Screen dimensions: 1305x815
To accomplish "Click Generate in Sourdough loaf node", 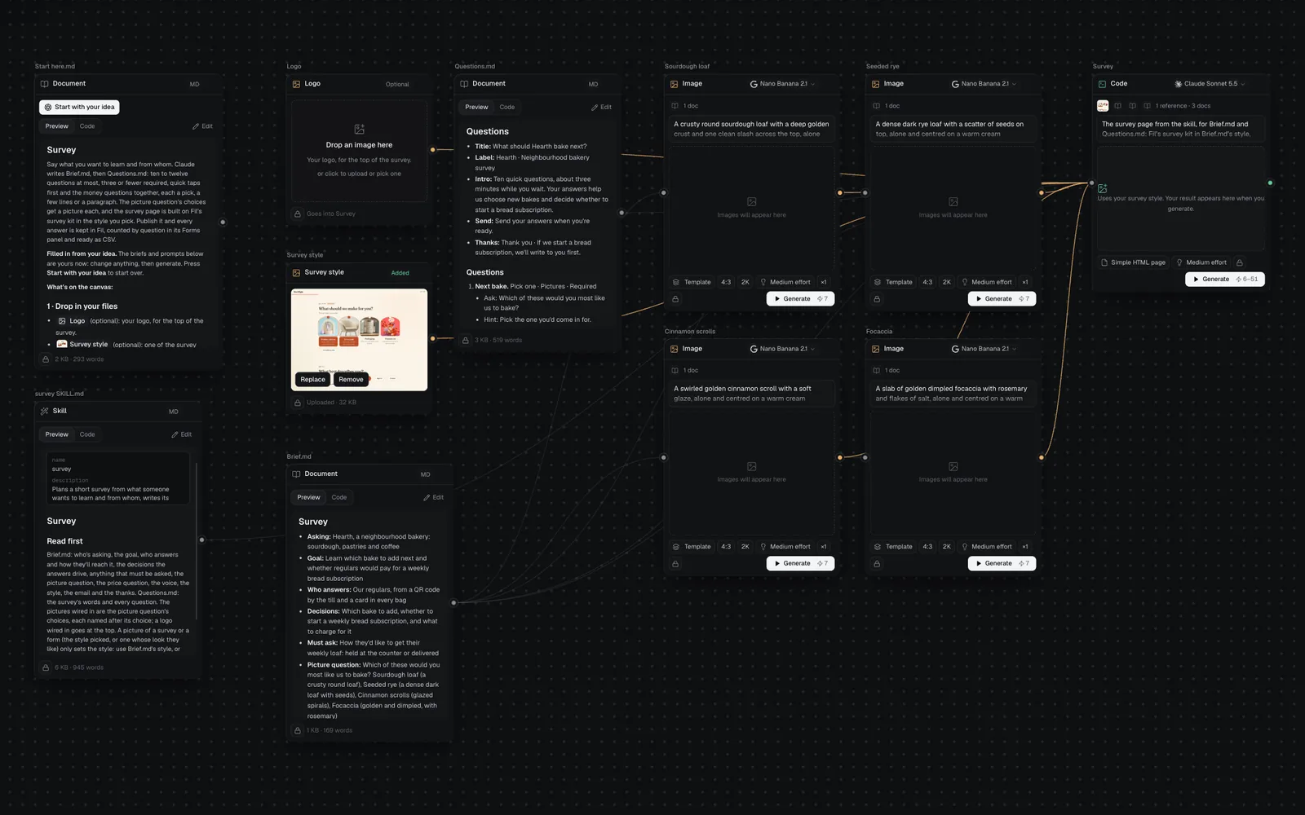I will pyautogui.click(x=800, y=299).
